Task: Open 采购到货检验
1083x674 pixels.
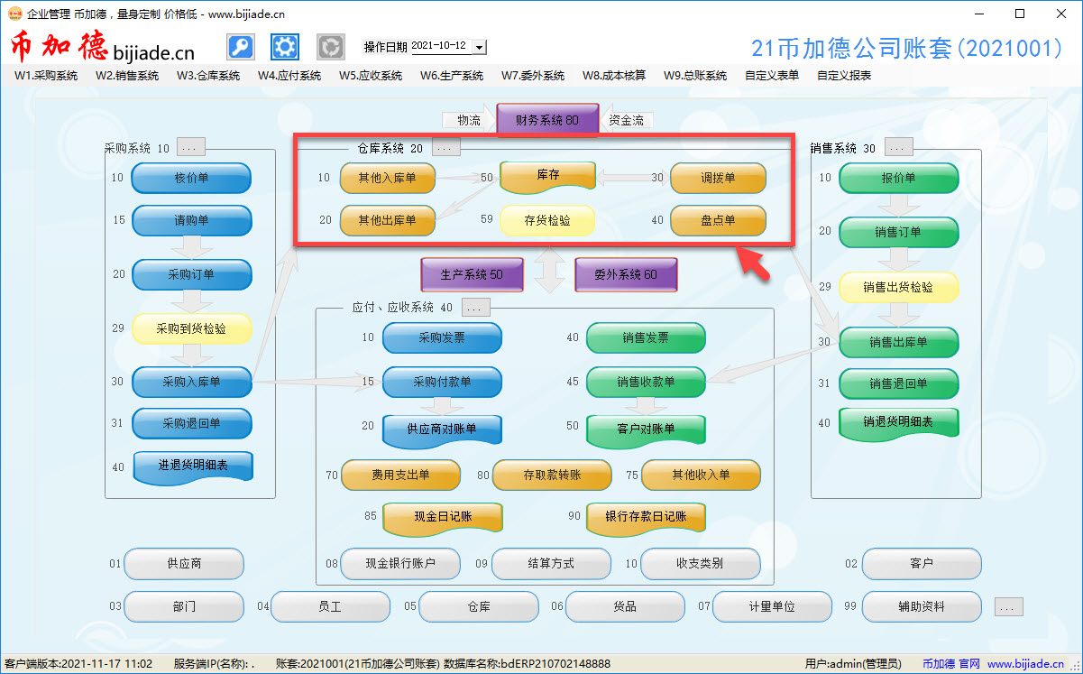Action: 191,328
